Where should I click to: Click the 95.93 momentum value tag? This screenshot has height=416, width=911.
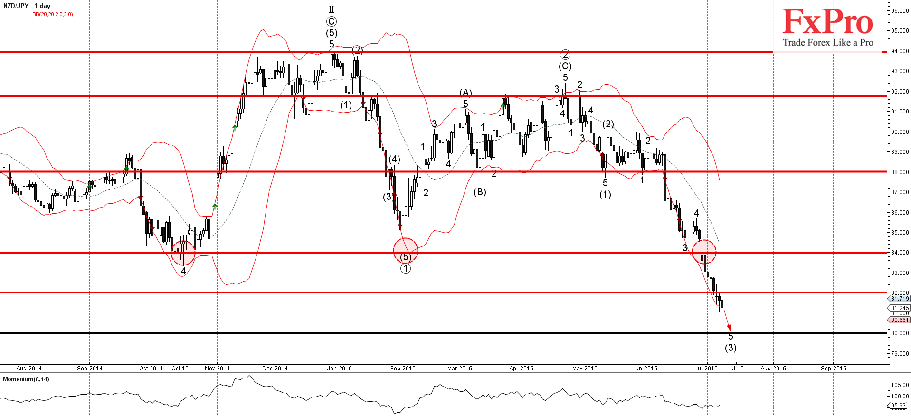[899, 406]
